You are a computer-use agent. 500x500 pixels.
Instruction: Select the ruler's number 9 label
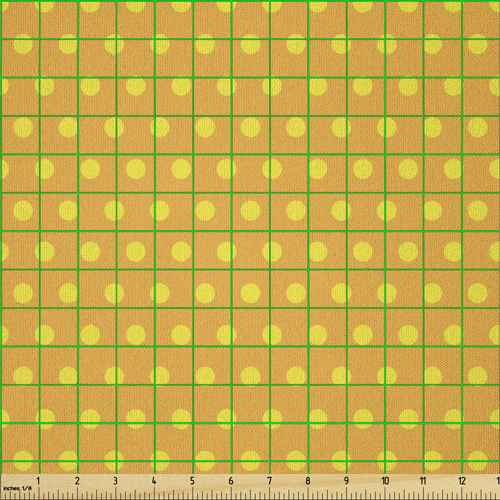pos(346,481)
